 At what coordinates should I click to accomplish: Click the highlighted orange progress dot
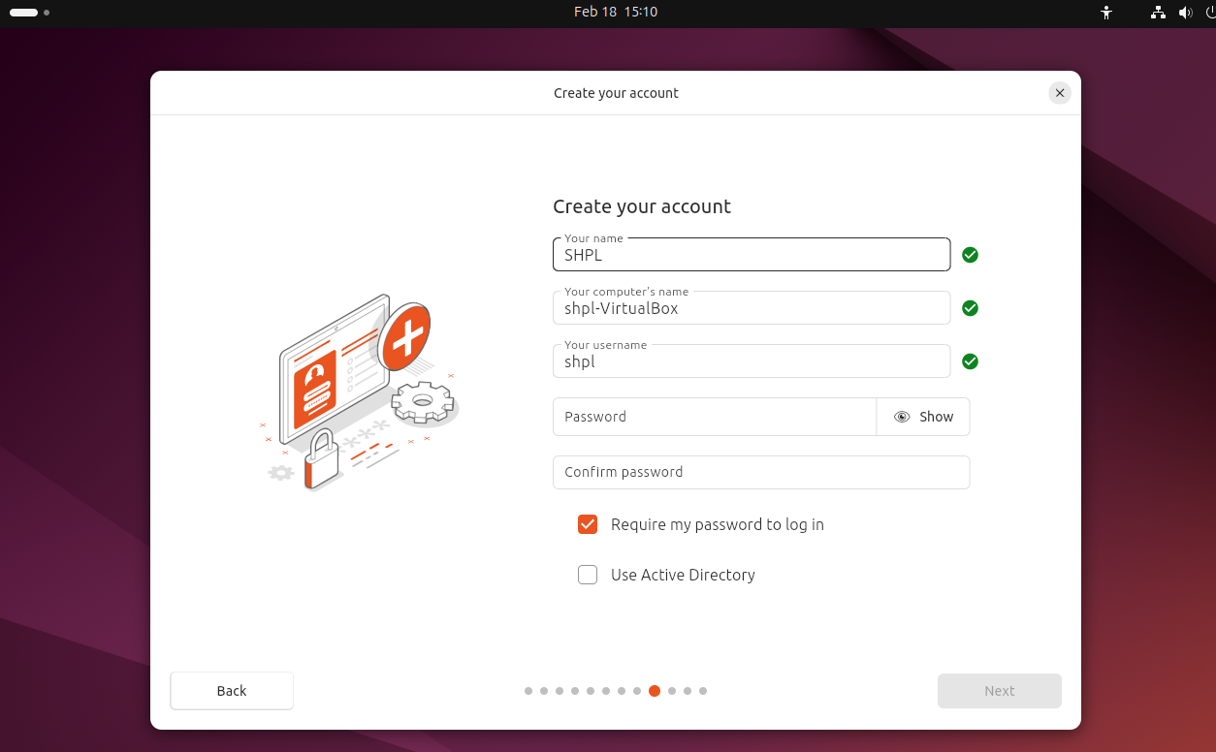coord(655,691)
